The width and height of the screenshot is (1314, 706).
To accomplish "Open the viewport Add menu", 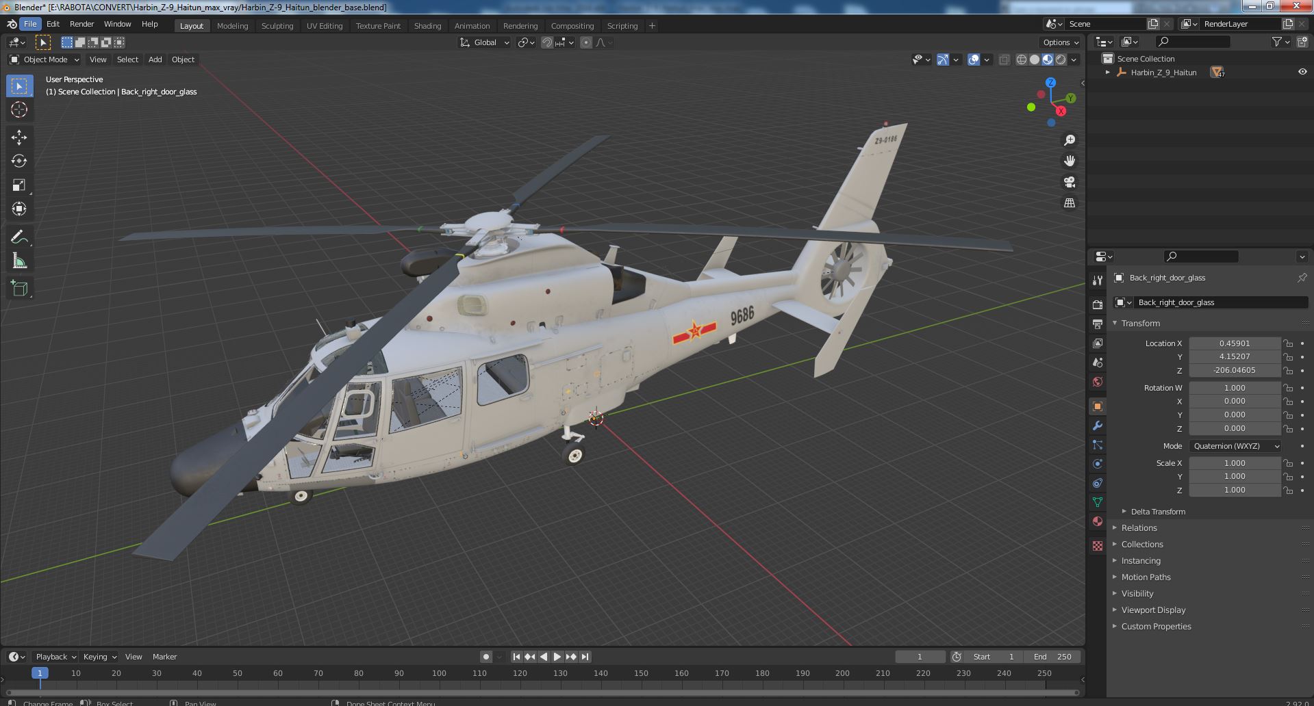I will (155, 60).
